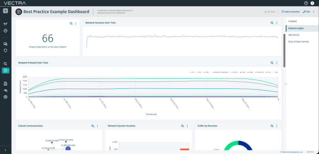Jump to AWS Activity section

294,35
